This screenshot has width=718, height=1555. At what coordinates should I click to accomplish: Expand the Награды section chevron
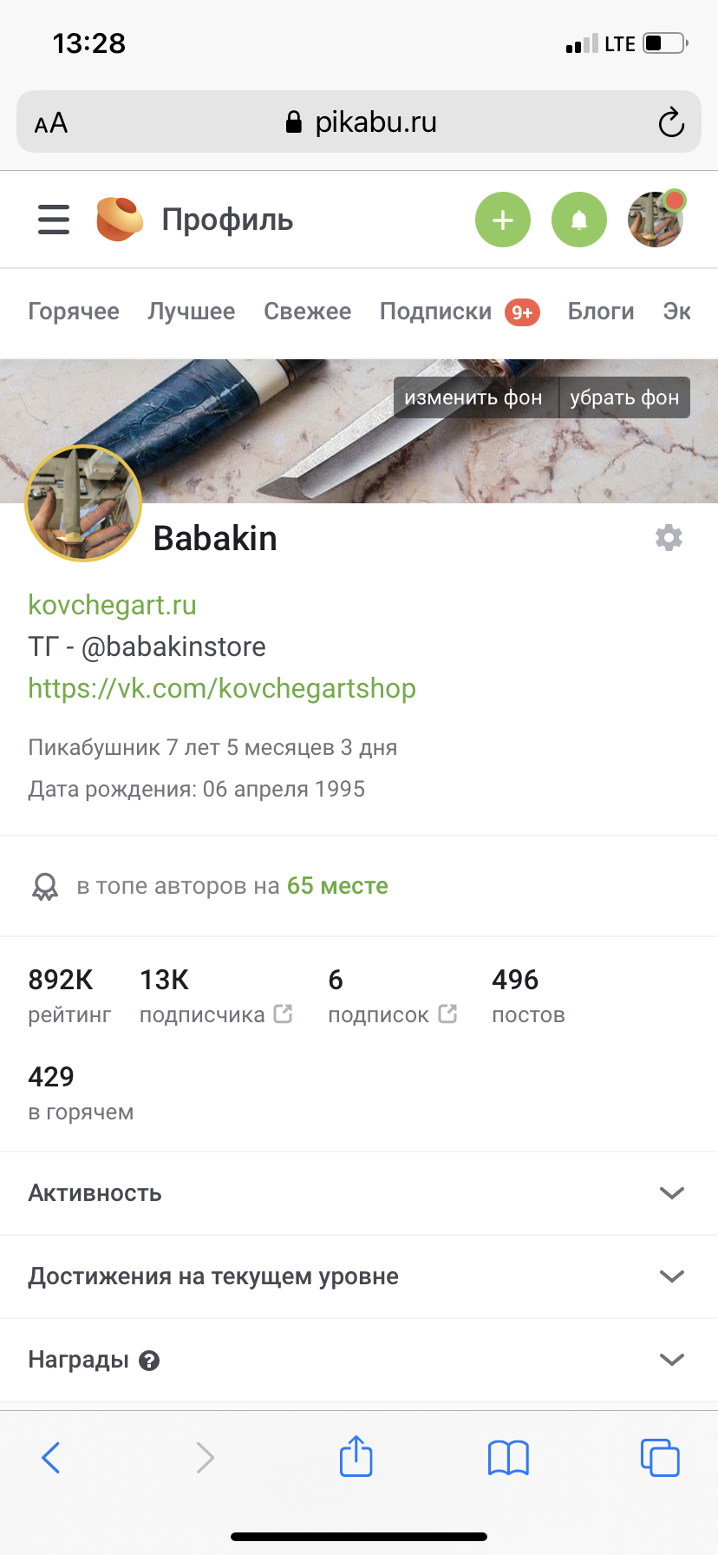(672, 1360)
